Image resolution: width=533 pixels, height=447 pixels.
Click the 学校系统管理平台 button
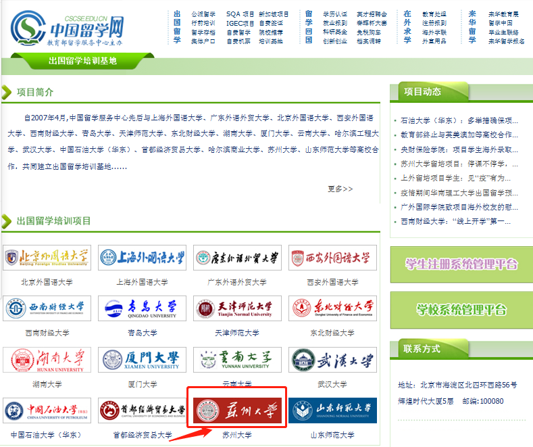coord(460,310)
